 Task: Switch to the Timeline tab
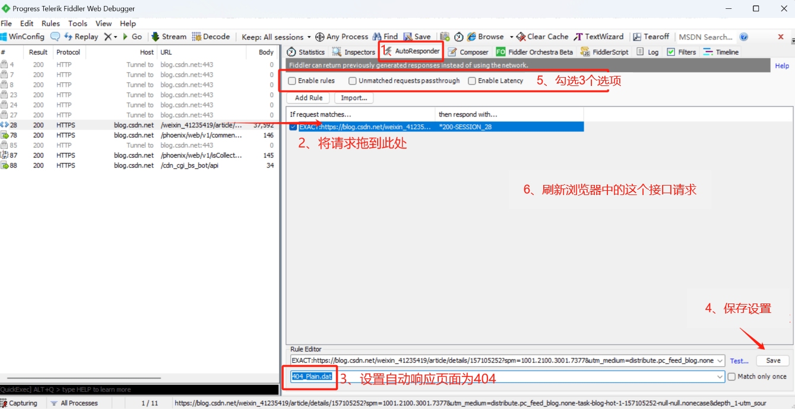click(721, 52)
